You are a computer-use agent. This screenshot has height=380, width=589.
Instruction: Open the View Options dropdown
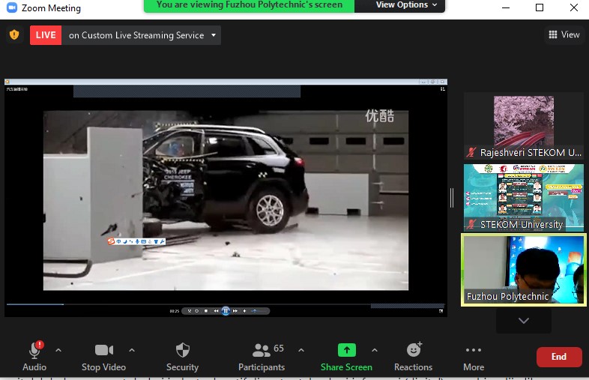(x=406, y=5)
